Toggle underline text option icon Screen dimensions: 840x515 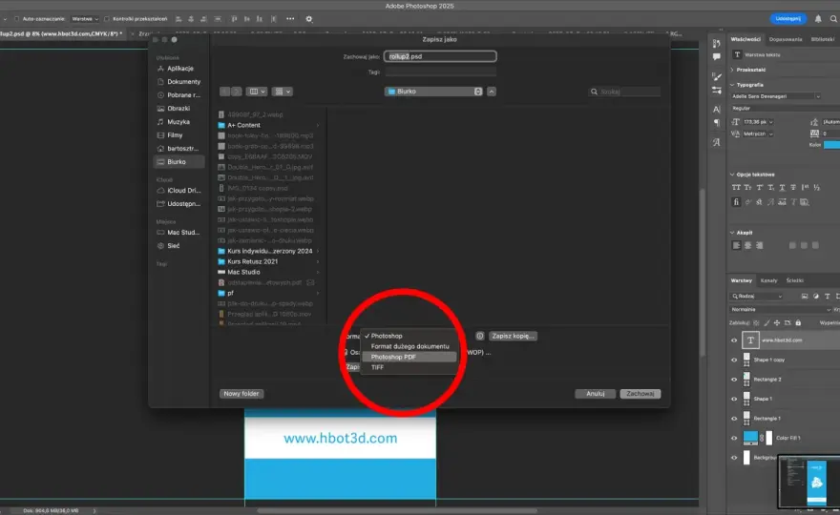[x=782, y=187]
